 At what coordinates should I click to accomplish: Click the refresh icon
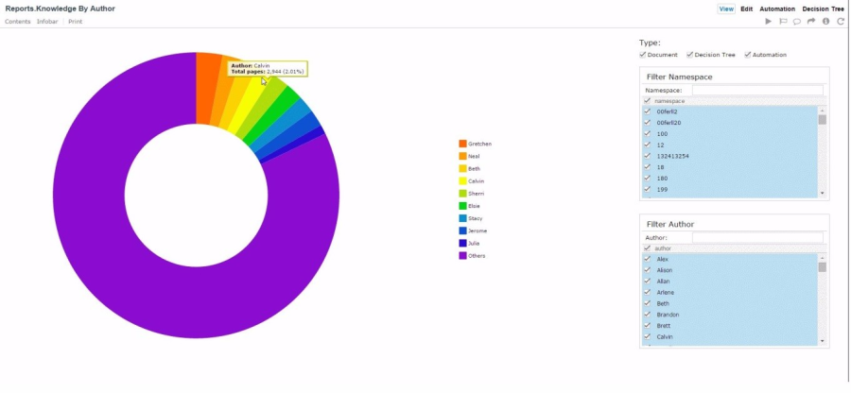click(840, 21)
